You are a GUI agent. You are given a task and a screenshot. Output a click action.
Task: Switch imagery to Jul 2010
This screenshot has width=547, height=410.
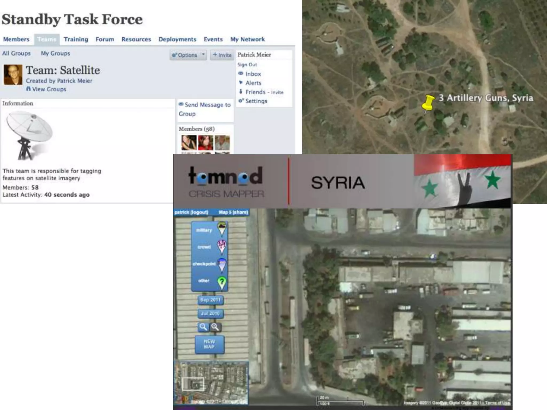point(210,313)
